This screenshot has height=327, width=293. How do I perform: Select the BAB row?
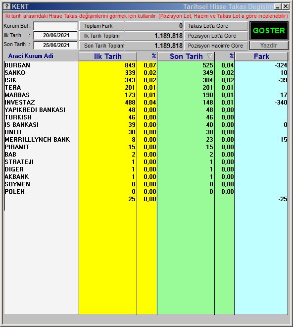click(x=146, y=155)
